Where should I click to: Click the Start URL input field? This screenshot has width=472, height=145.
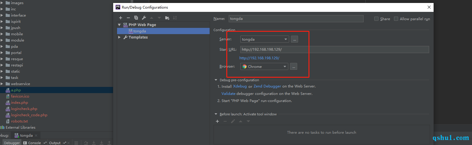pyautogui.click(x=334, y=50)
